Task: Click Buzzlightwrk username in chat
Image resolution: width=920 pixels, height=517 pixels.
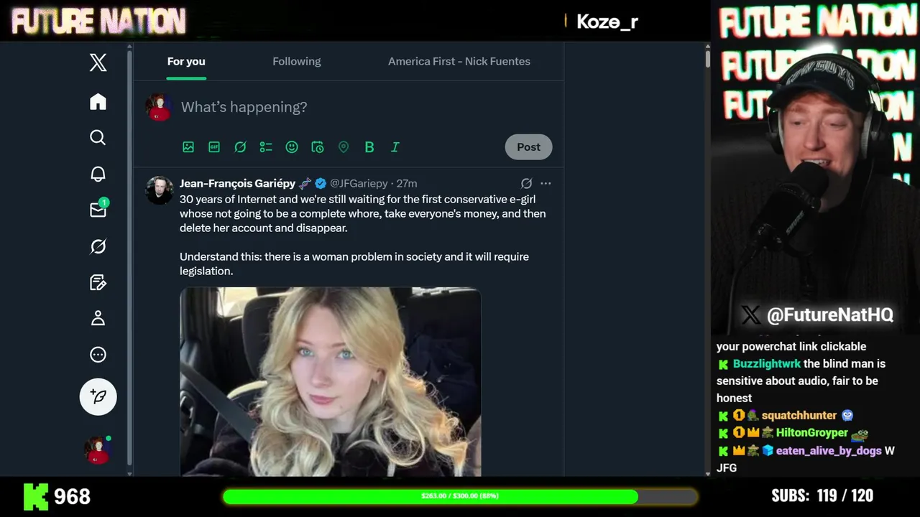Action: (x=766, y=364)
